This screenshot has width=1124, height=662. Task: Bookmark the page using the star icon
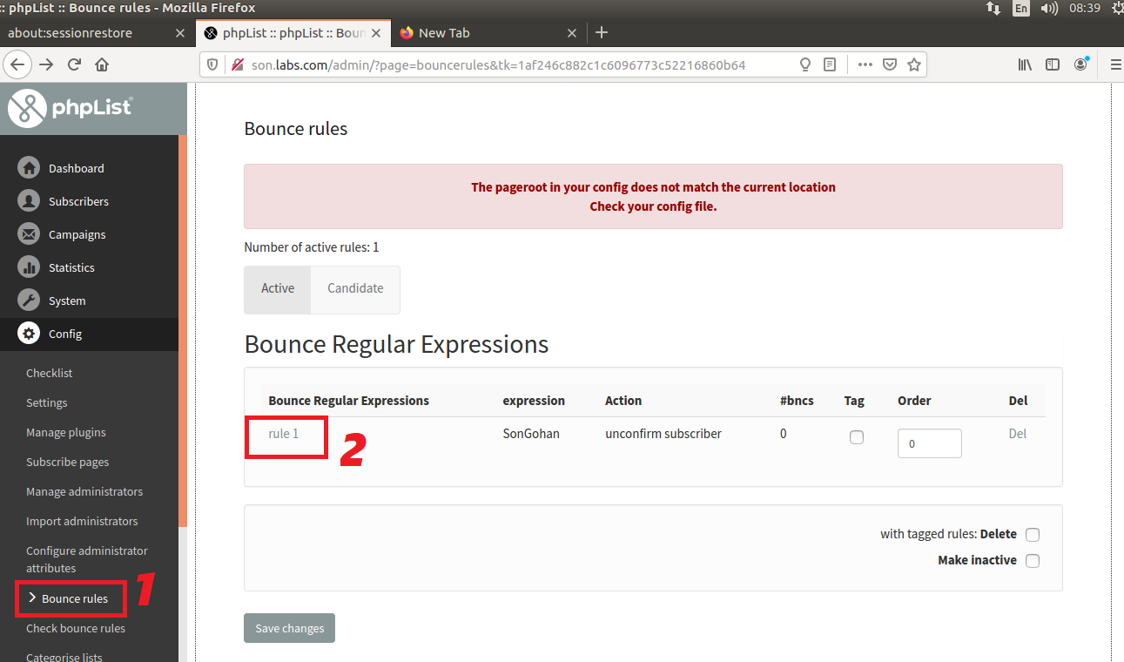pyautogui.click(x=914, y=64)
